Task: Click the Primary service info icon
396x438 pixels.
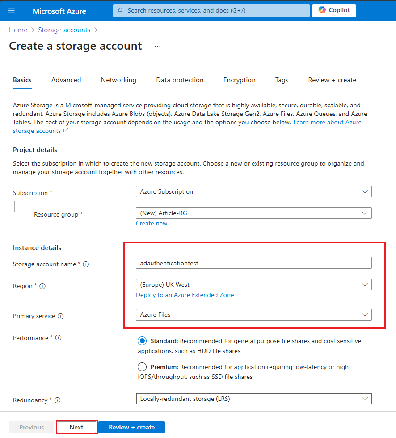Action: click(60, 316)
